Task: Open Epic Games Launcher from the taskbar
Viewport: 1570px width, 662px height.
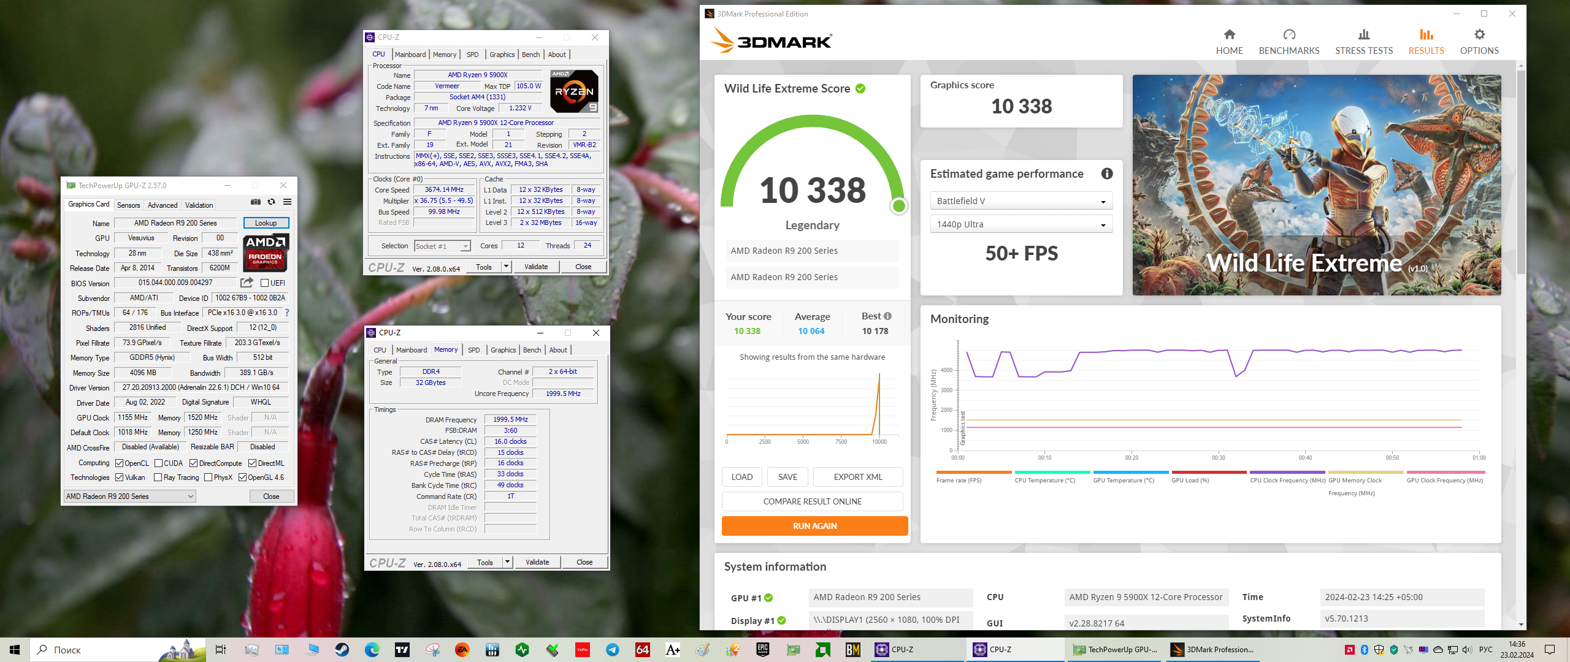Action: click(x=762, y=650)
